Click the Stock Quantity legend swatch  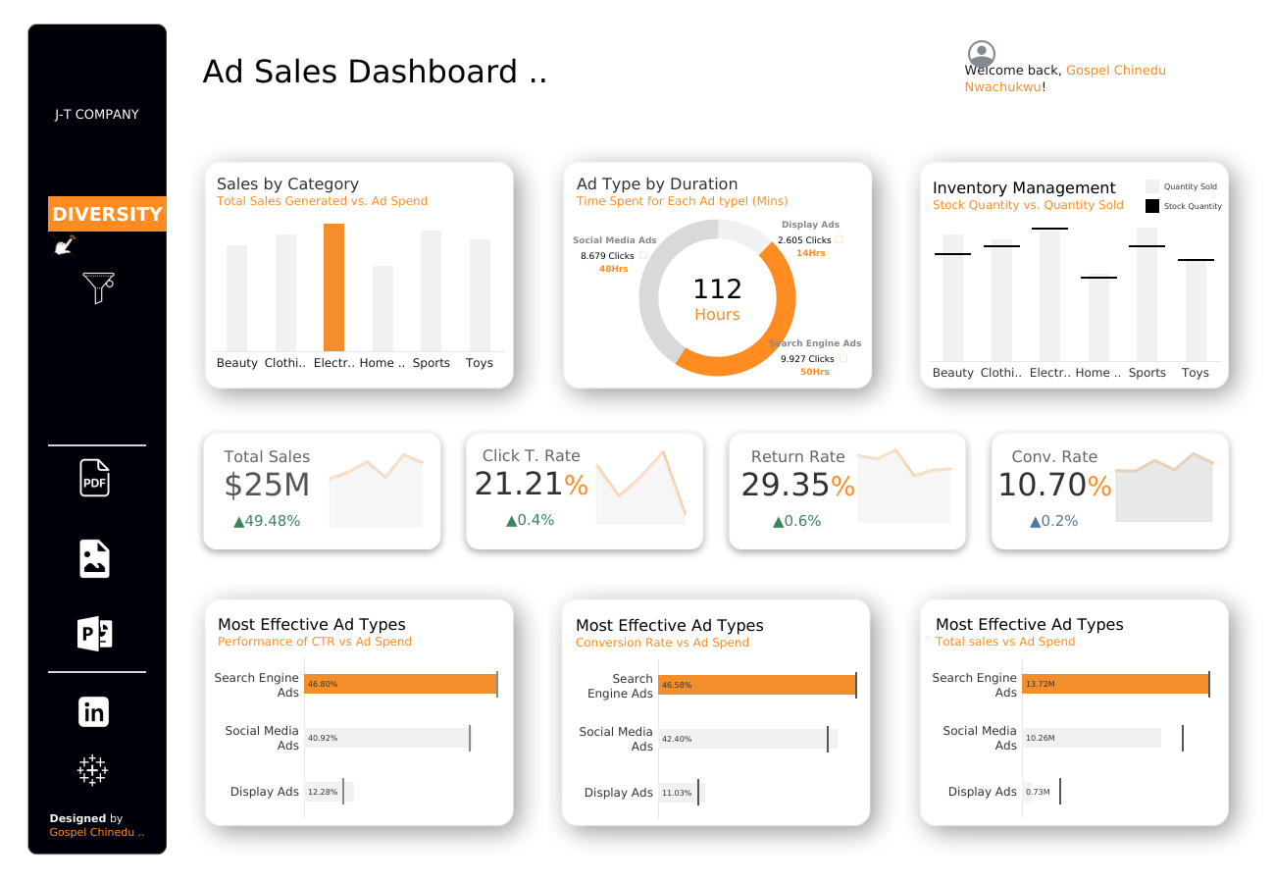coord(1152,206)
